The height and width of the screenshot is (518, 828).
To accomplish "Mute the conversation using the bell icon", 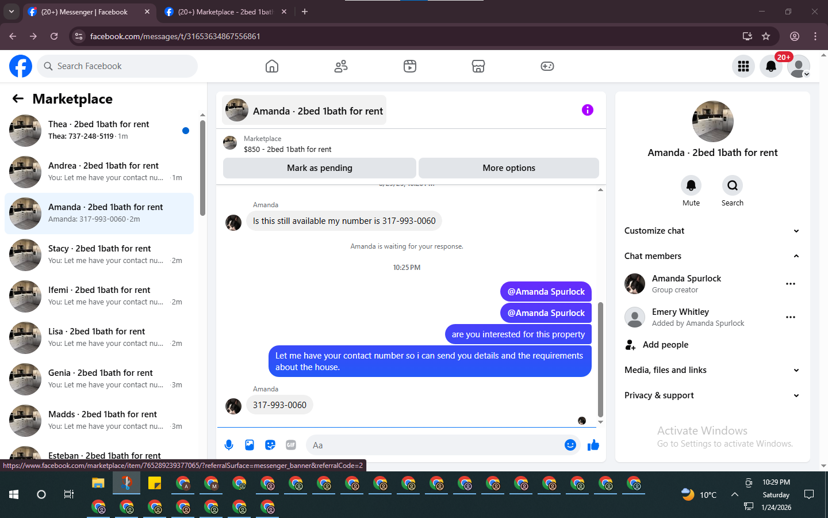I will [x=691, y=185].
